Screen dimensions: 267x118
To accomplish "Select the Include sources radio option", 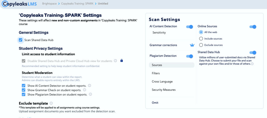I will 201,39.
